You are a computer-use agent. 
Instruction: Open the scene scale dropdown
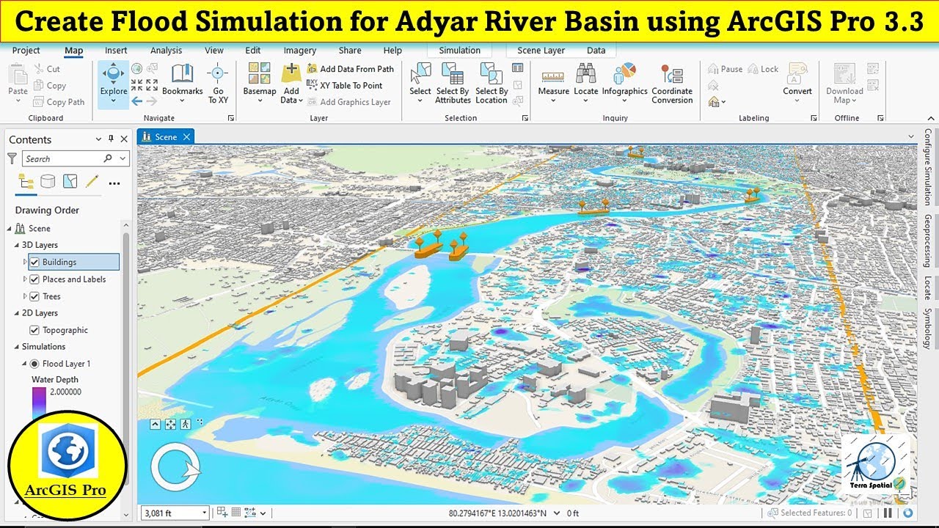point(204,513)
